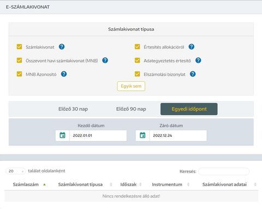Viewport: 262px width, 209px height.
Task: Edit the Záró dátum field 2022.12.24
Action: coord(178,136)
